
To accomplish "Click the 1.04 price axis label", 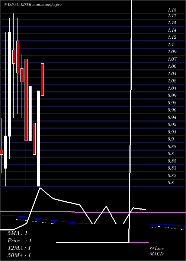I will [x=172, y=74].
